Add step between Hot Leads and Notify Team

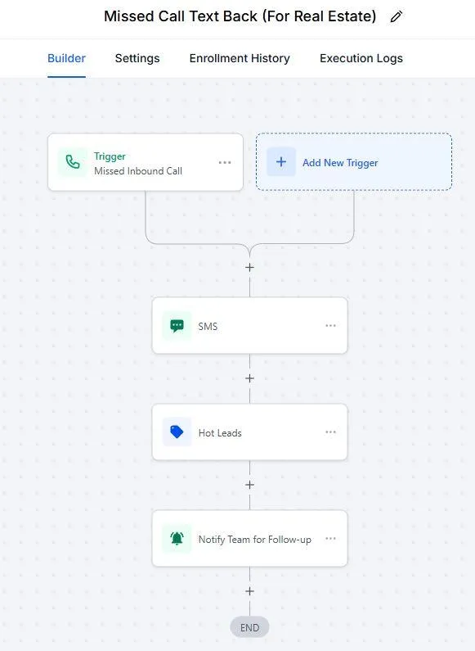coord(249,485)
